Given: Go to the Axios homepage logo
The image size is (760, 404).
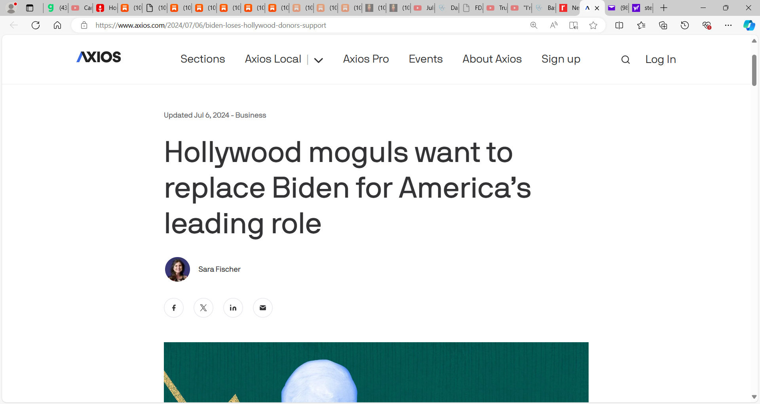Looking at the screenshot, I should click(x=99, y=57).
